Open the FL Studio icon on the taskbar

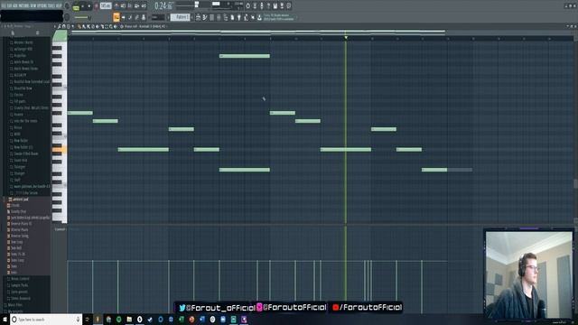pyautogui.click(x=98, y=319)
